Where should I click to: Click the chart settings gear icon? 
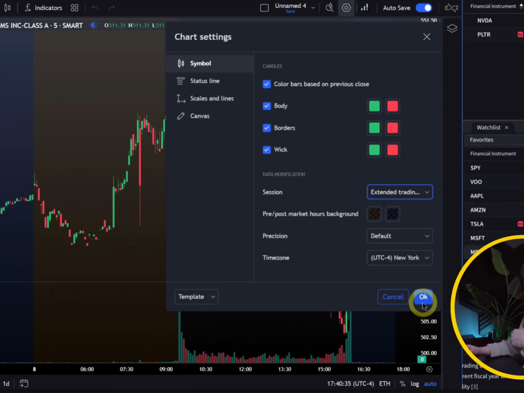pos(346,8)
